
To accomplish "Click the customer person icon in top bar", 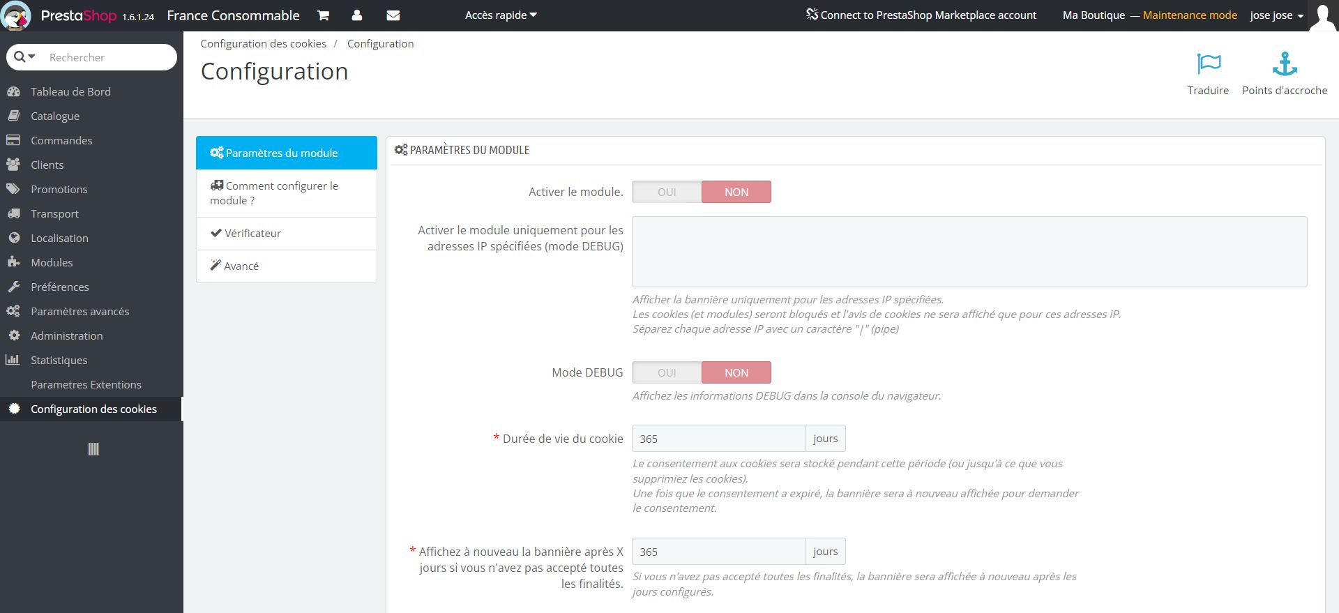I will coord(357,15).
